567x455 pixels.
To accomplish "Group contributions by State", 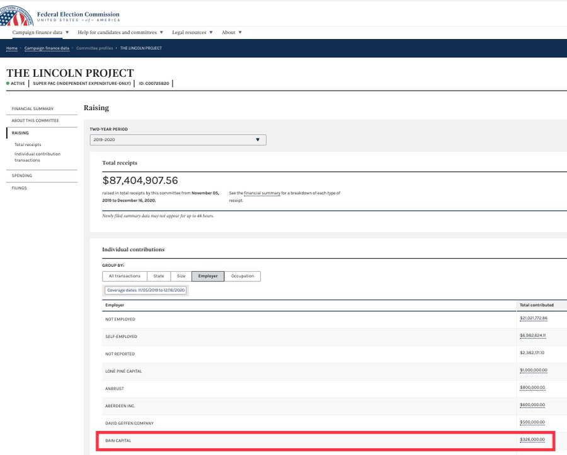I will click(x=159, y=276).
